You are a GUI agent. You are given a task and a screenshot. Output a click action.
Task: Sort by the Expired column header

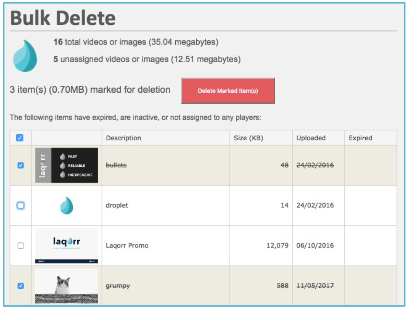pos(361,138)
